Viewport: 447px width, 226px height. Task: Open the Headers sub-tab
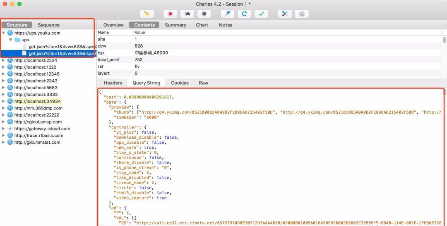click(113, 83)
